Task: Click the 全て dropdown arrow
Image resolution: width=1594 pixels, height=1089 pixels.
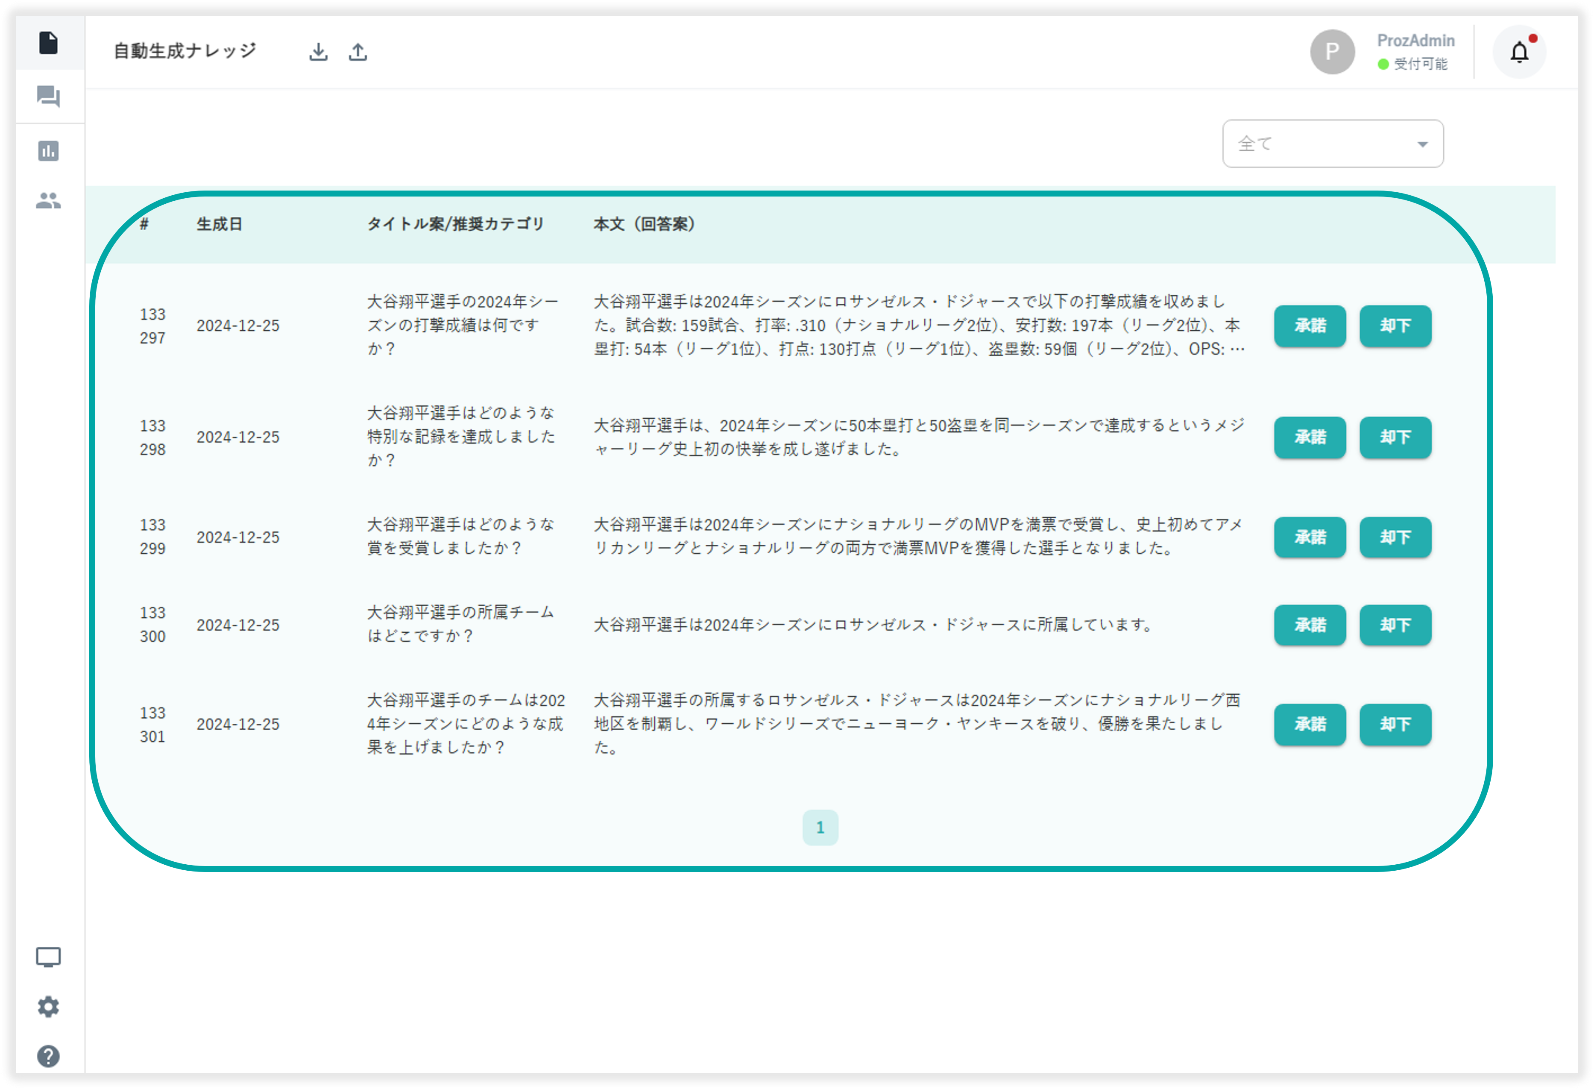Action: click(1423, 145)
